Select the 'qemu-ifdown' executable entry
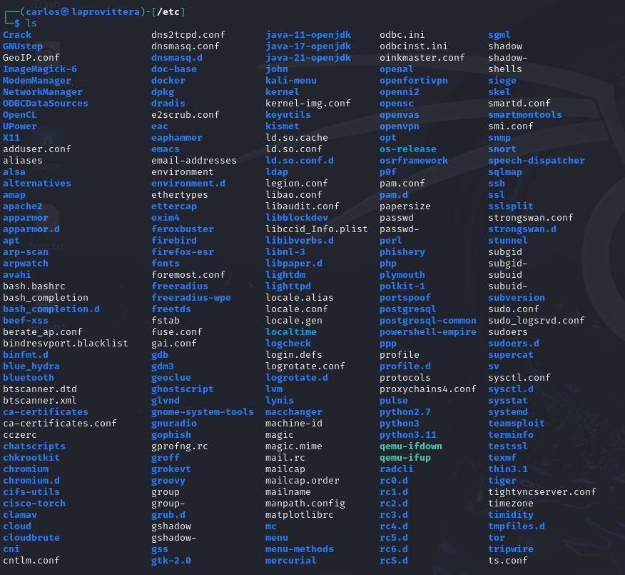This screenshot has height=575, width=625. (410, 446)
